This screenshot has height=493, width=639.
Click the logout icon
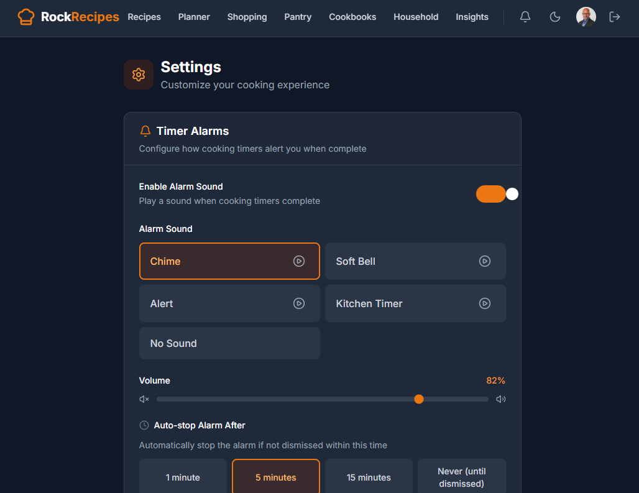point(614,17)
